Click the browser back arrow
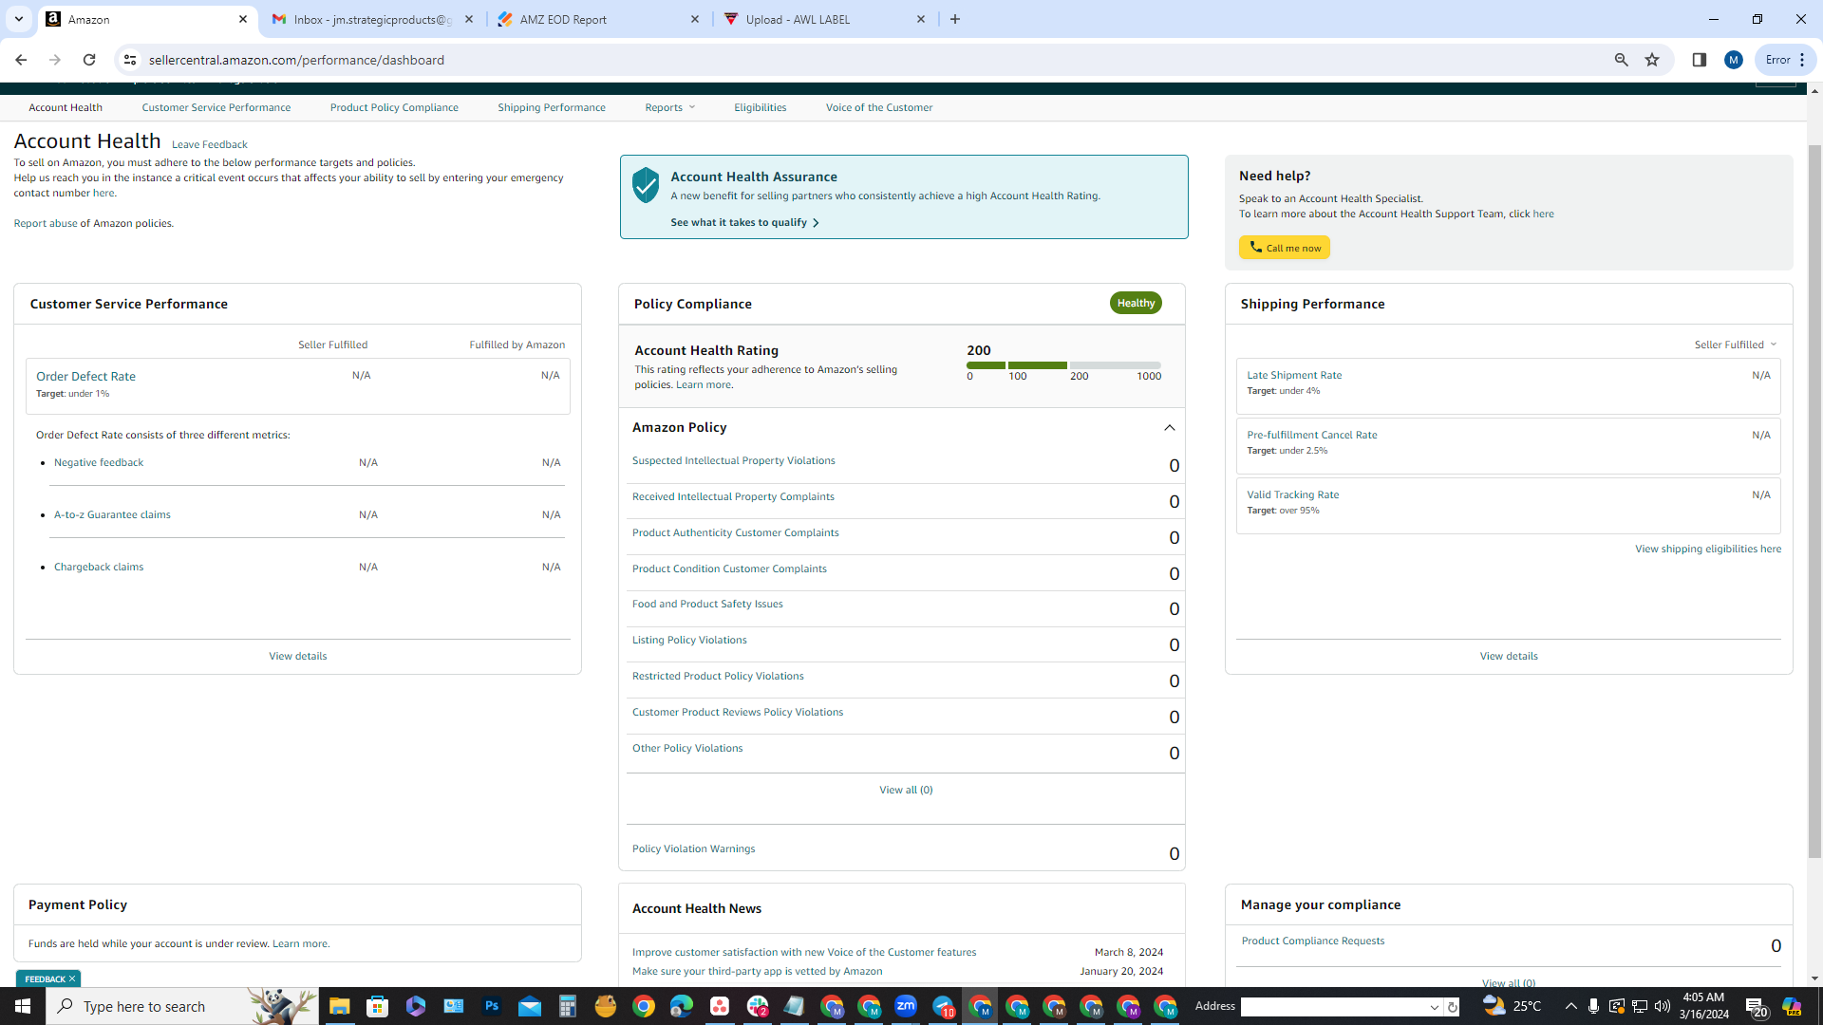 click(x=21, y=60)
